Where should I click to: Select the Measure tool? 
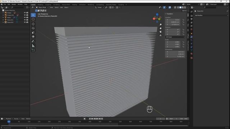coord(33,46)
